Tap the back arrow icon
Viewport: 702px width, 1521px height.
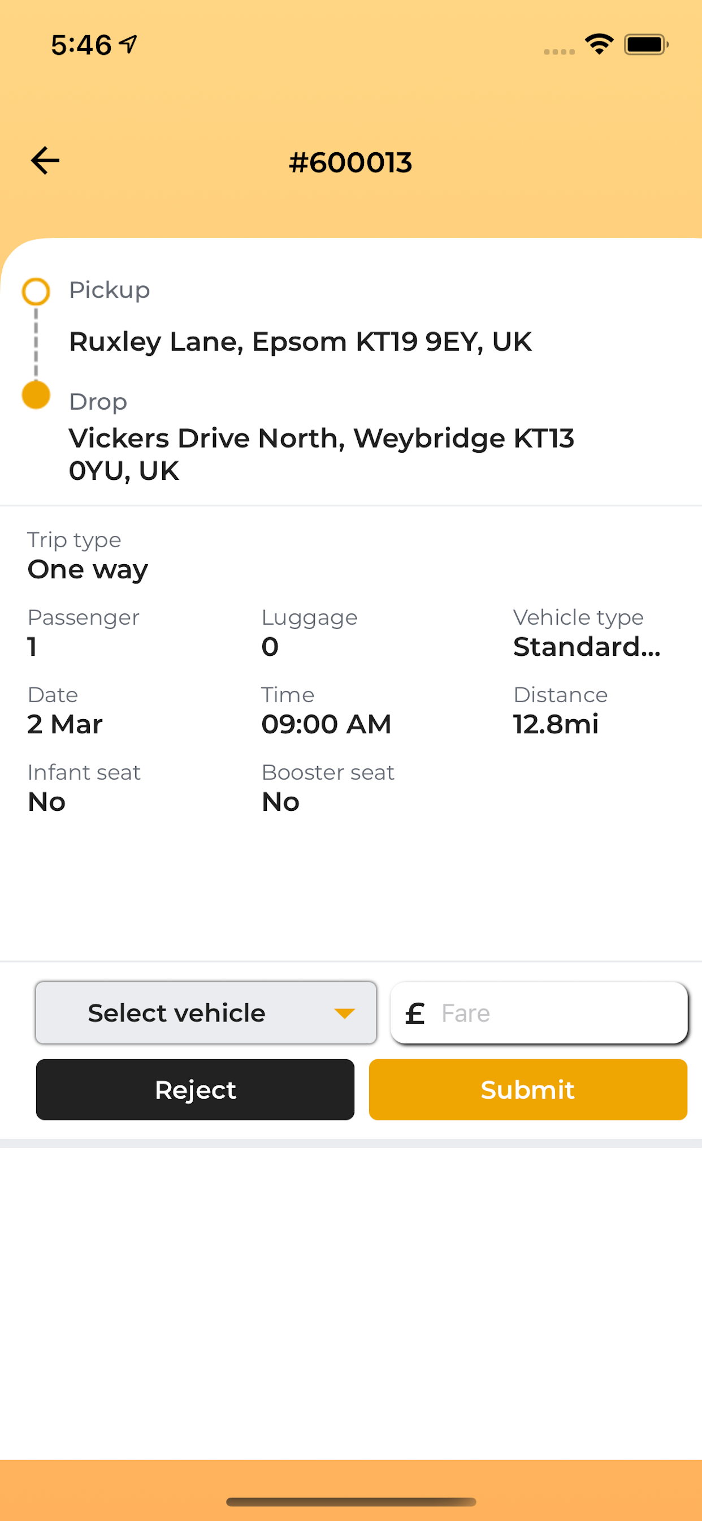[x=45, y=161]
